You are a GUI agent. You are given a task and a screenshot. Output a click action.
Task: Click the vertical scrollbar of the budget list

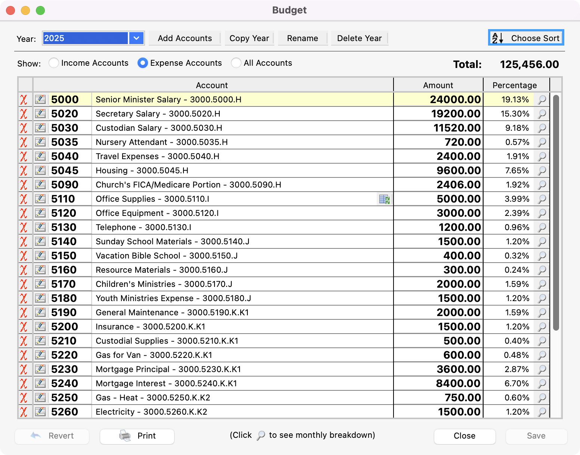click(556, 213)
